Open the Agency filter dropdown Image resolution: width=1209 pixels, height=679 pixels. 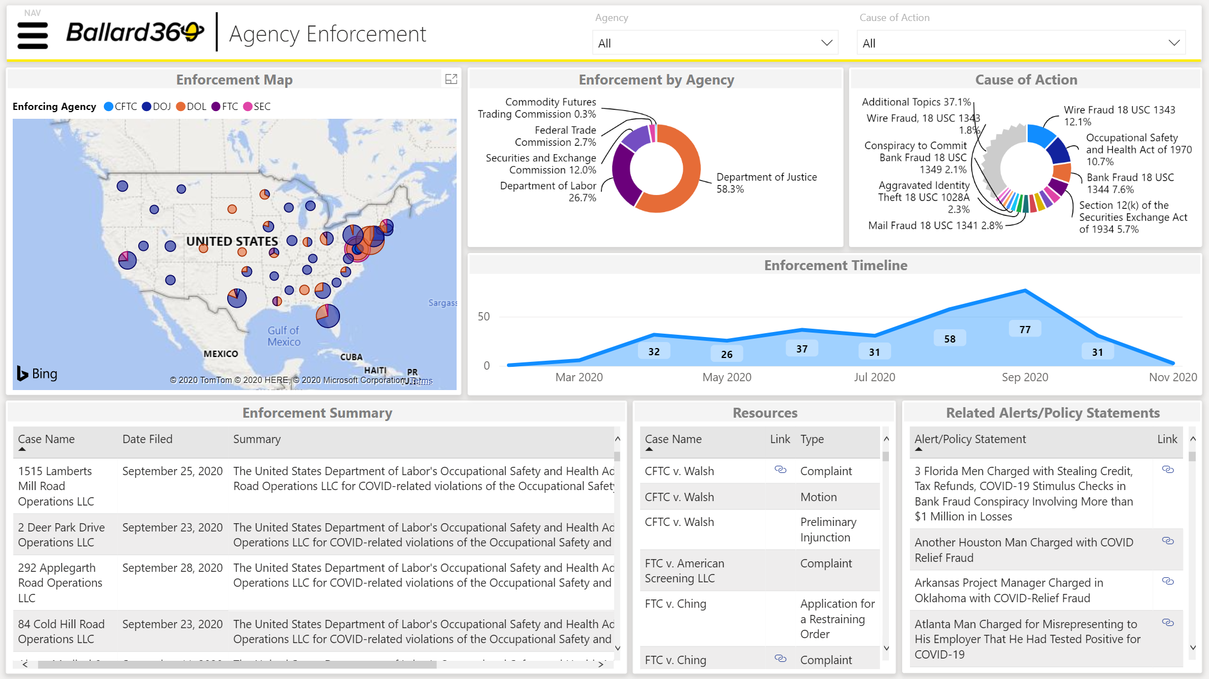coord(715,43)
